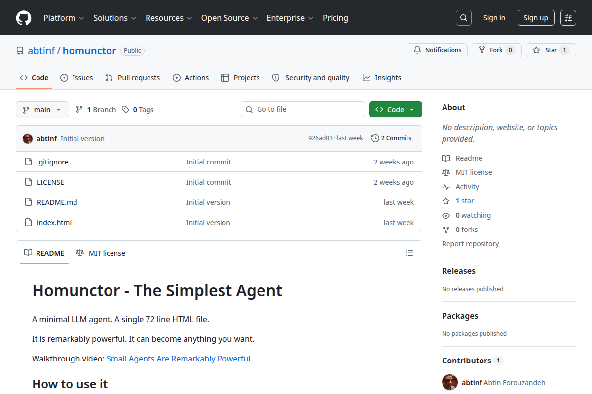The width and height of the screenshot is (592, 394).
Task: Click the eye icon beside 0 watching
Action: click(x=446, y=215)
